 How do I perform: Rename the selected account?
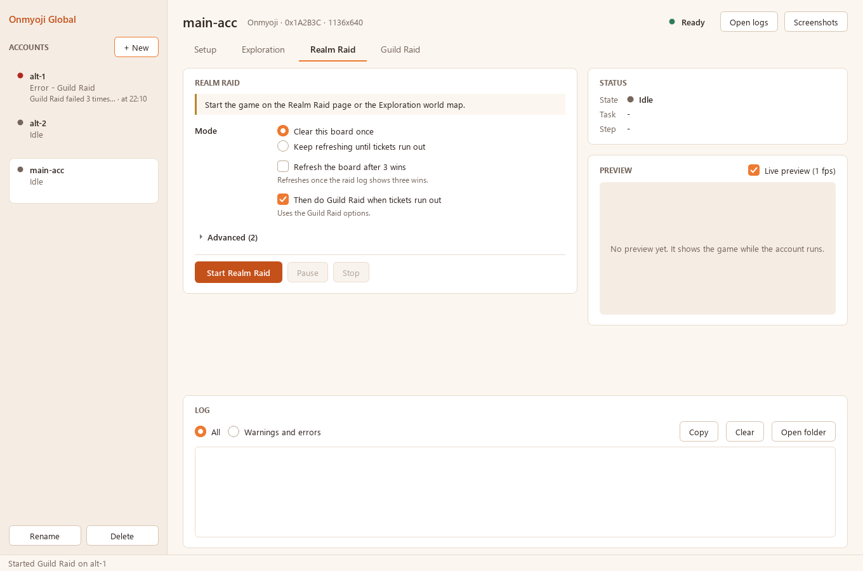coord(45,535)
